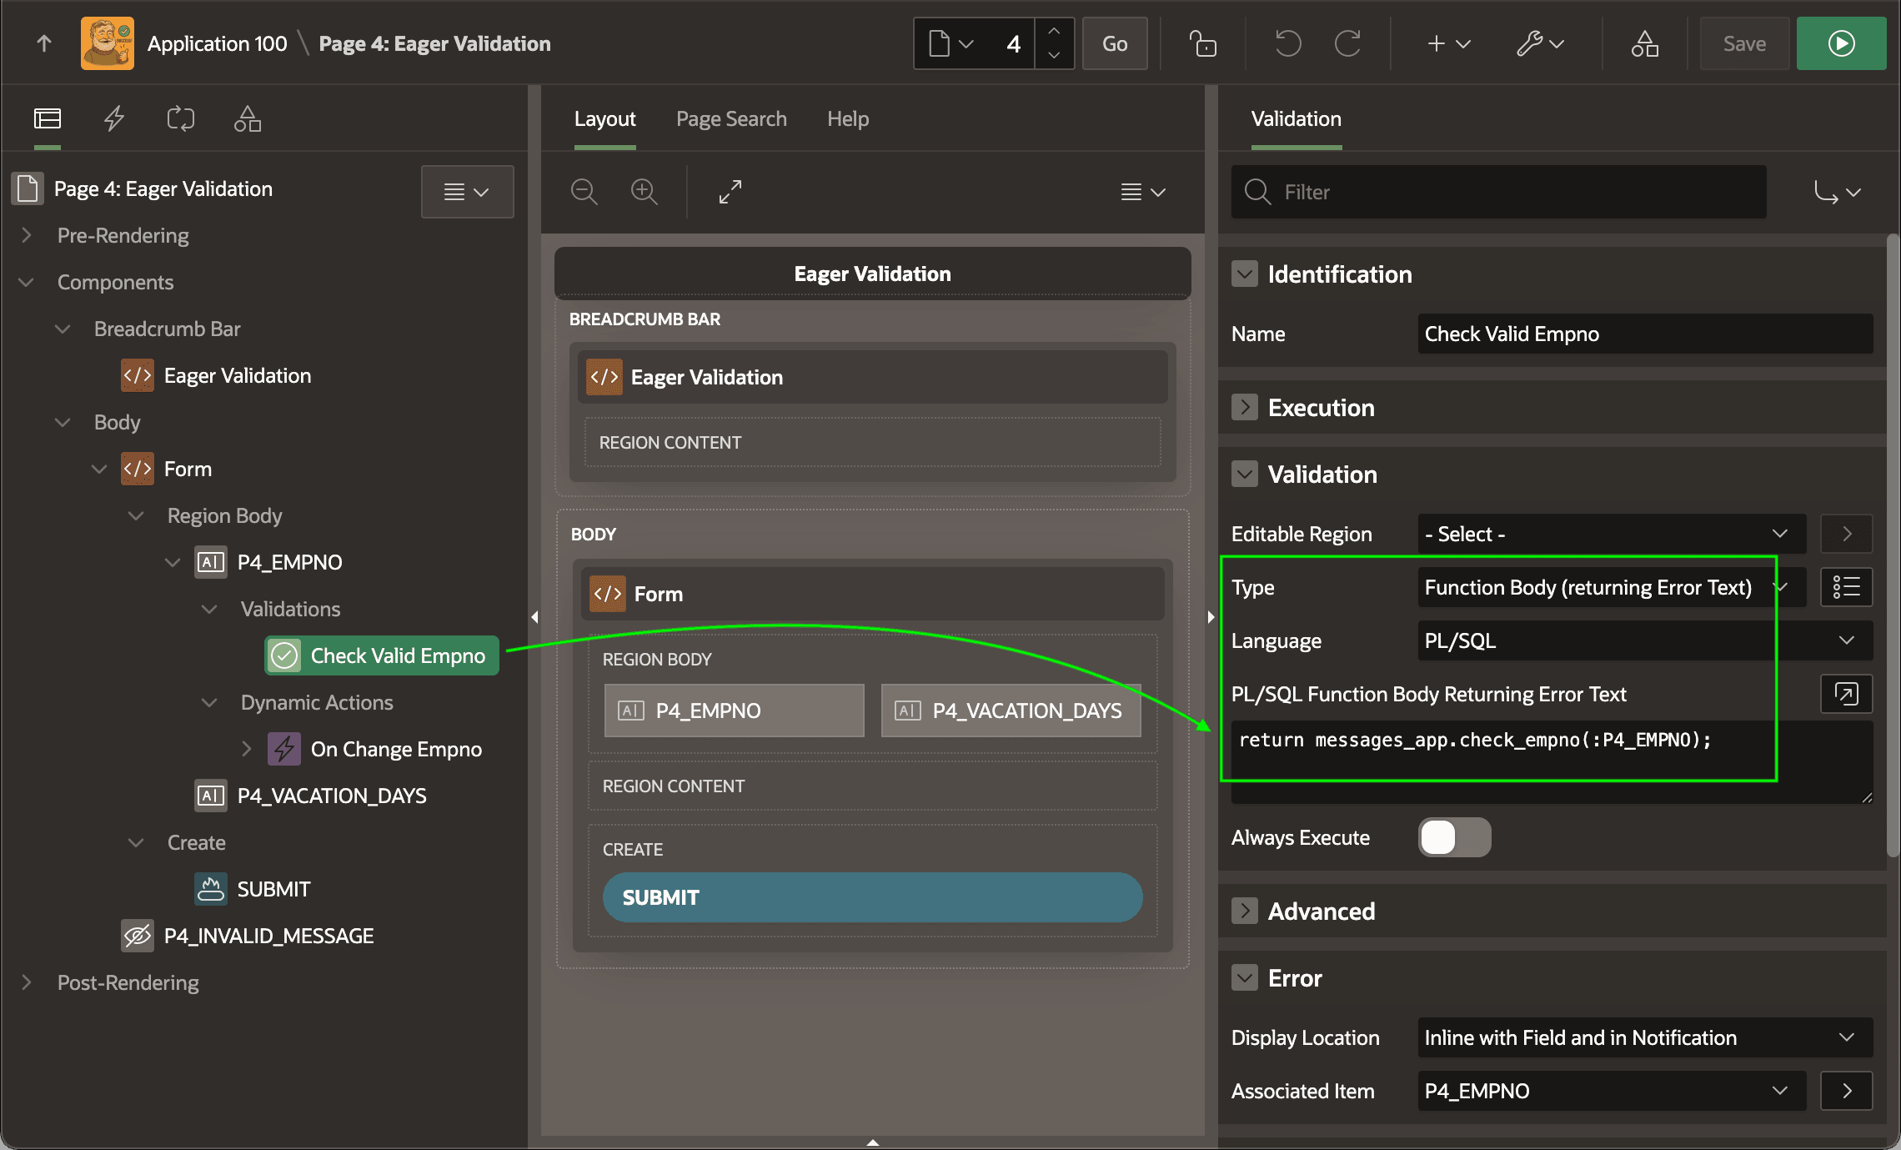This screenshot has width=1901, height=1150.
Task: Select P4_VACATION_DAYS item in layout
Action: (1011, 711)
